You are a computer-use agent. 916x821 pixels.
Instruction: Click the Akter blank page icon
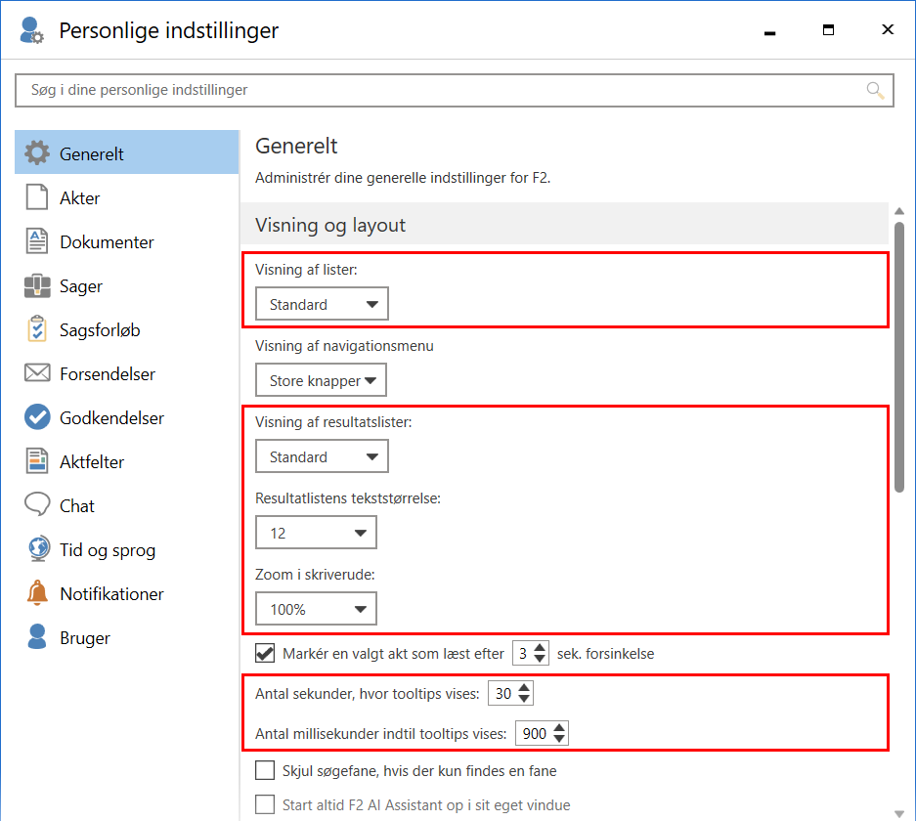pos(37,196)
